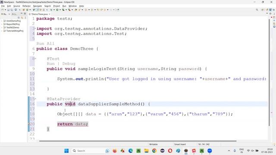Open File Explorer from the taskbar

(x=147, y=151)
